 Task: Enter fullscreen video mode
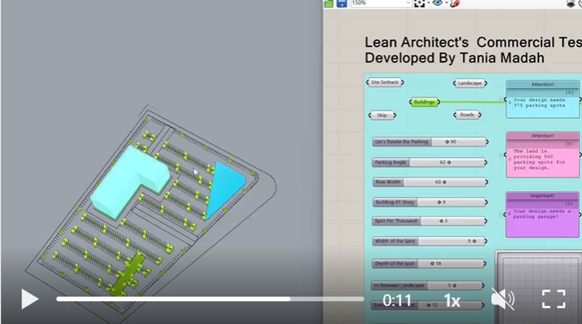(x=553, y=299)
